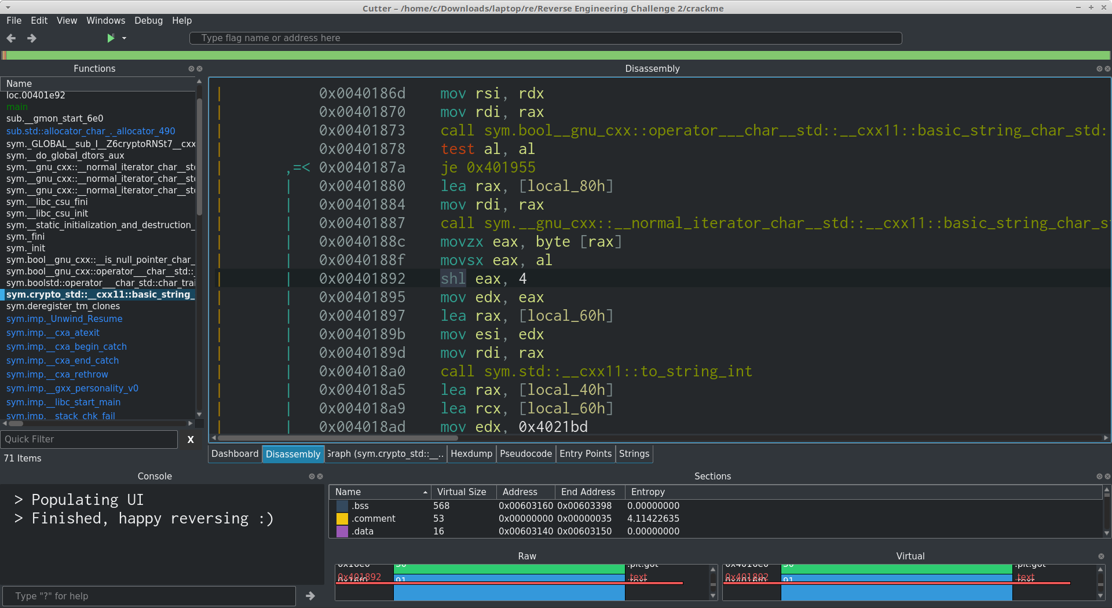
Task: Click the Quick Filter input field
Action: (89, 439)
